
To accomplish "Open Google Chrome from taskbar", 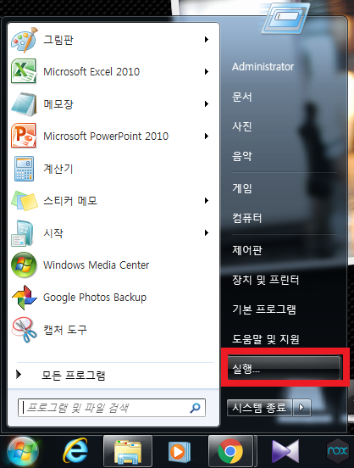I will [x=230, y=451].
